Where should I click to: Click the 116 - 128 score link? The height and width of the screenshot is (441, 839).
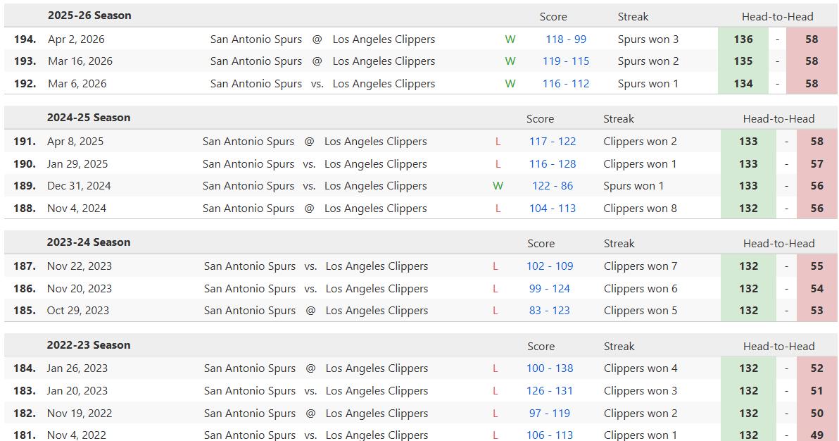[552, 164]
